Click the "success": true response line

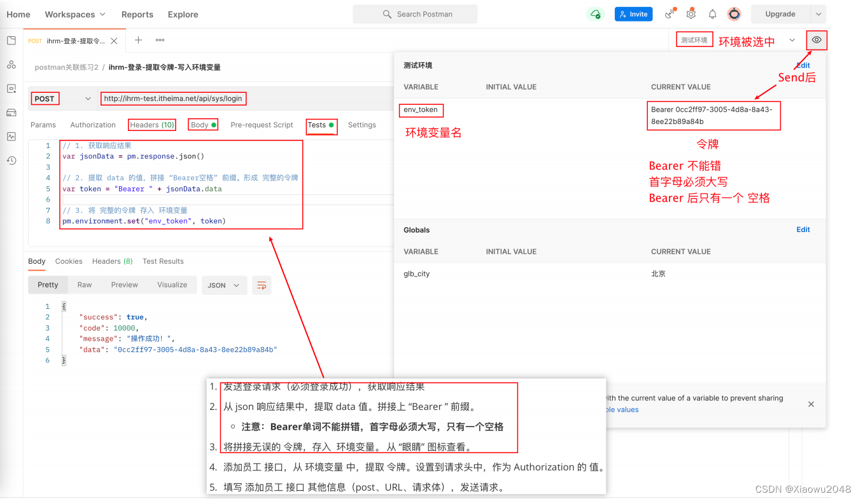point(113,317)
